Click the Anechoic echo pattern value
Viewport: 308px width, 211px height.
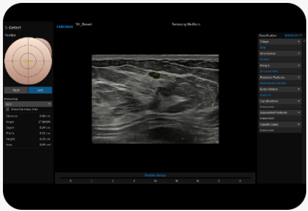265,95
